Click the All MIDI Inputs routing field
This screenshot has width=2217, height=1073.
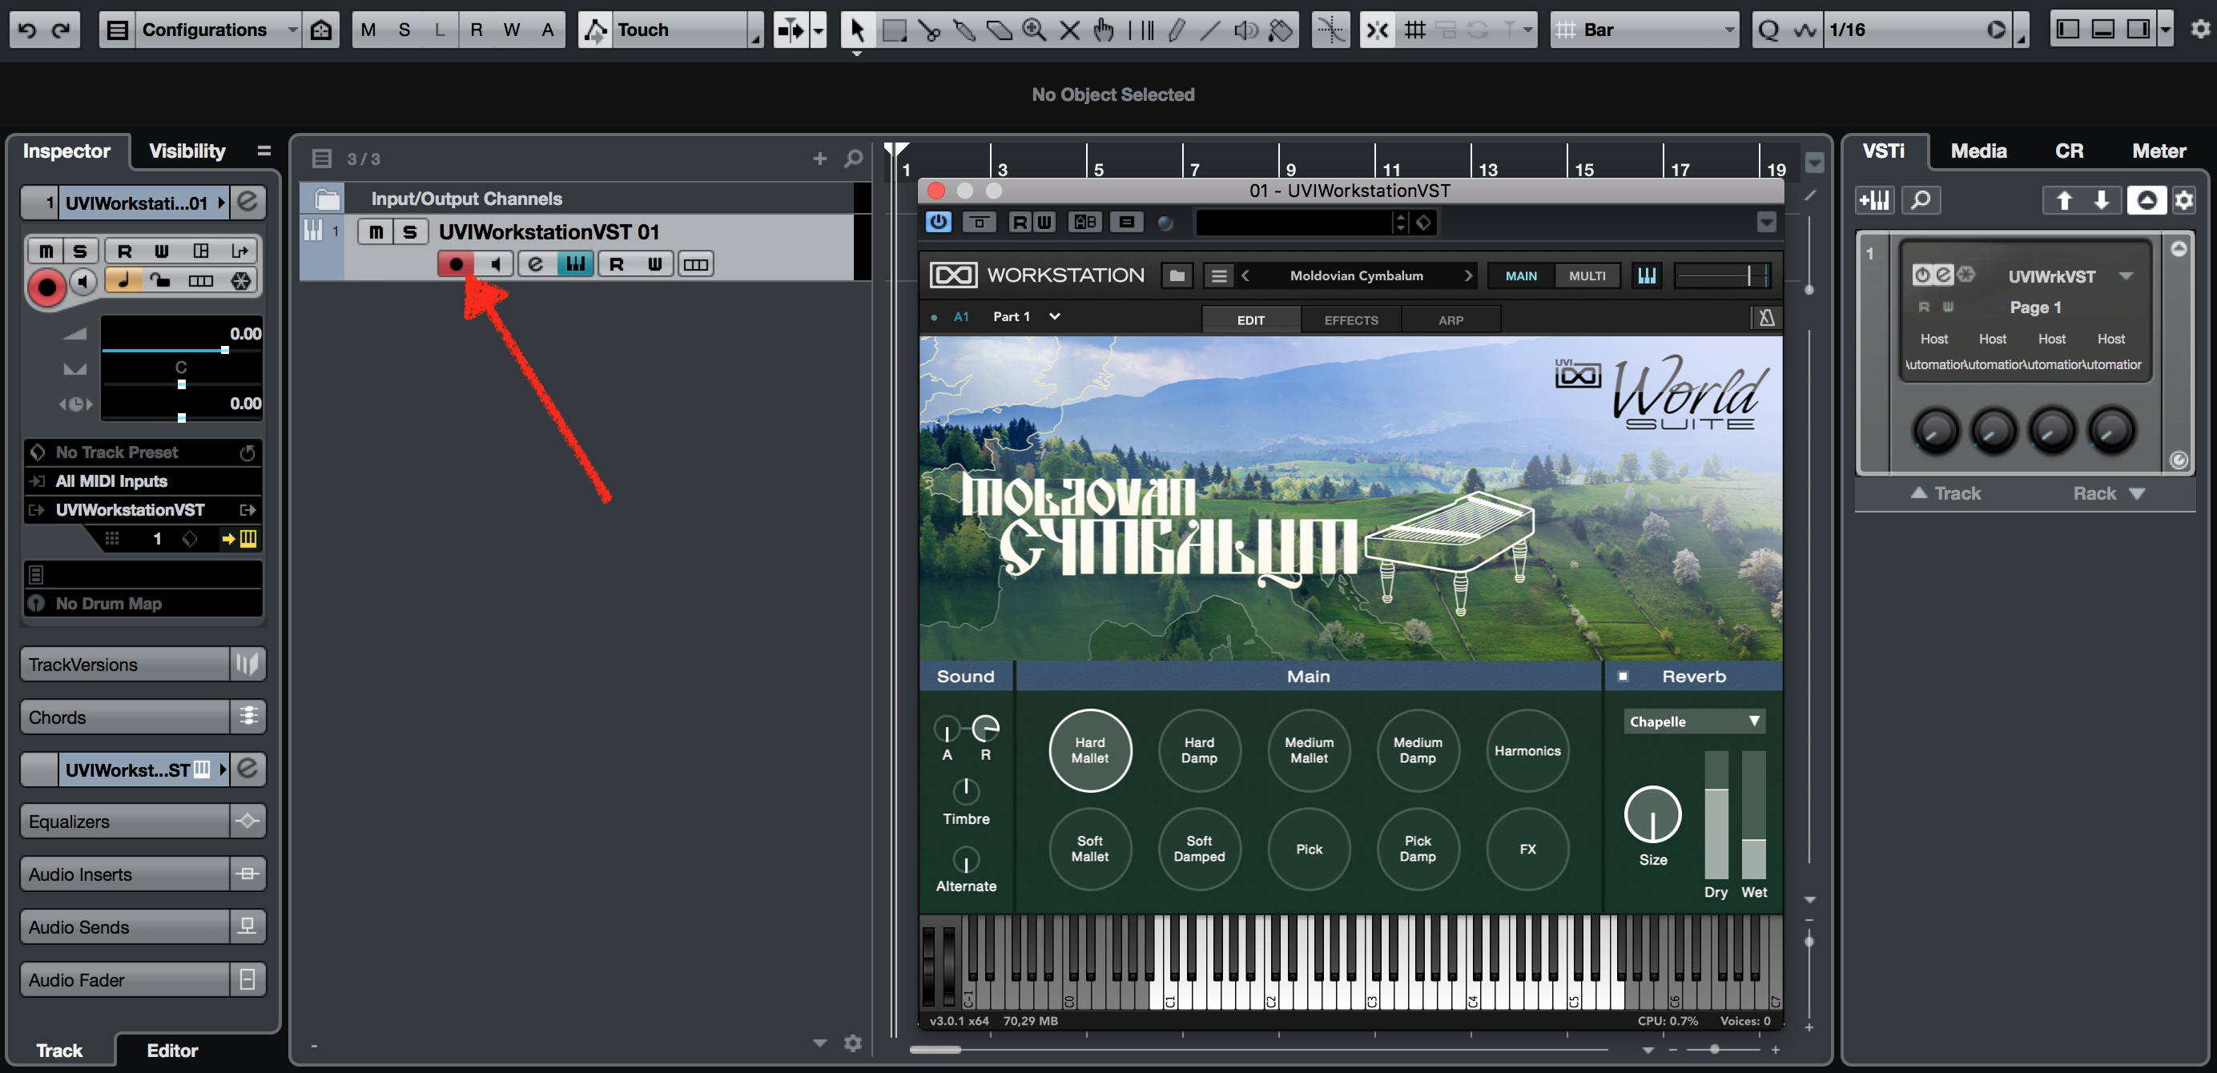click(x=143, y=481)
